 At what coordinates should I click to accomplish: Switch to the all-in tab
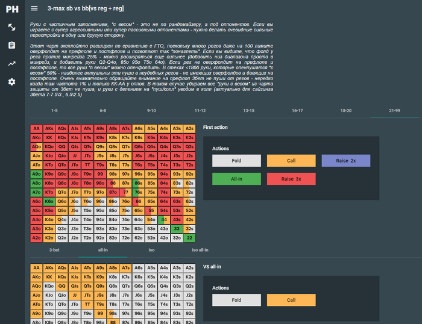tap(103, 250)
